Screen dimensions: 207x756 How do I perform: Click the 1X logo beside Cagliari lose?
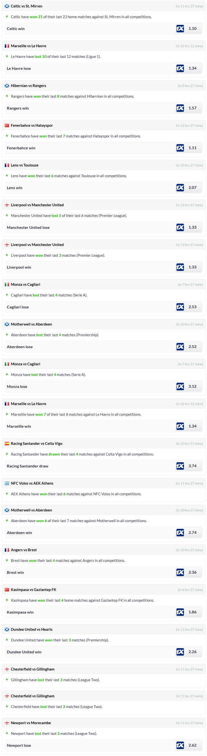click(x=180, y=307)
